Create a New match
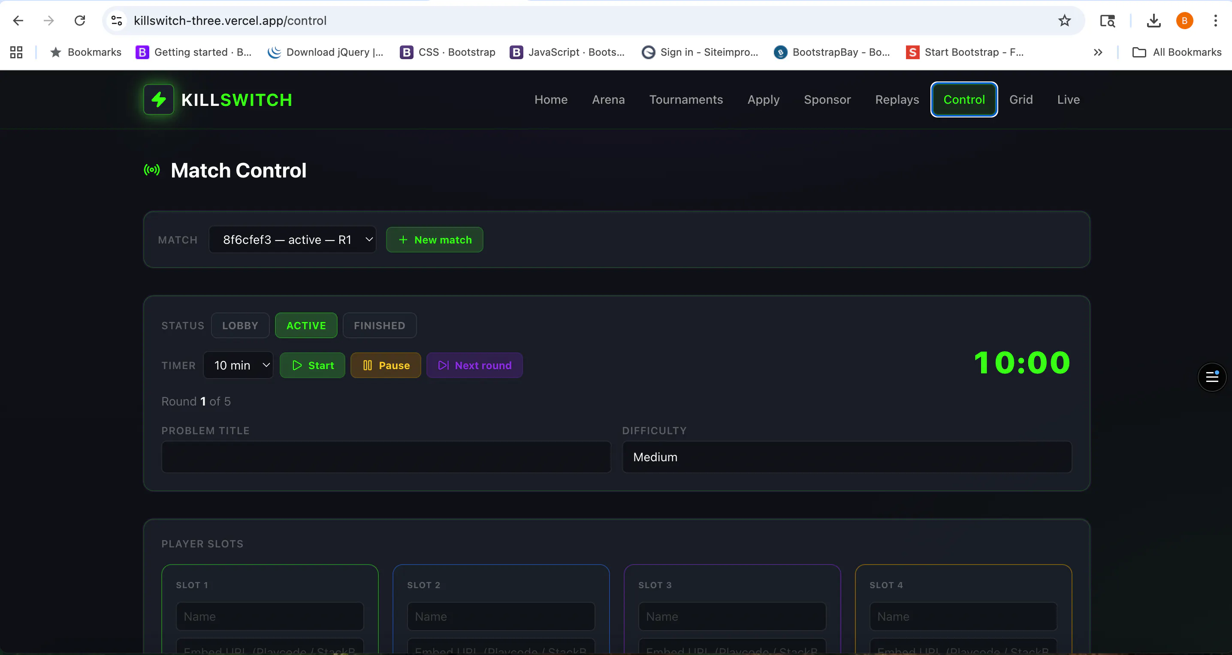The height and width of the screenshot is (655, 1232). [434, 239]
